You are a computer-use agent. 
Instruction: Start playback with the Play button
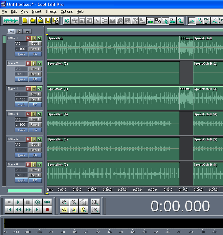pos(18,202)
